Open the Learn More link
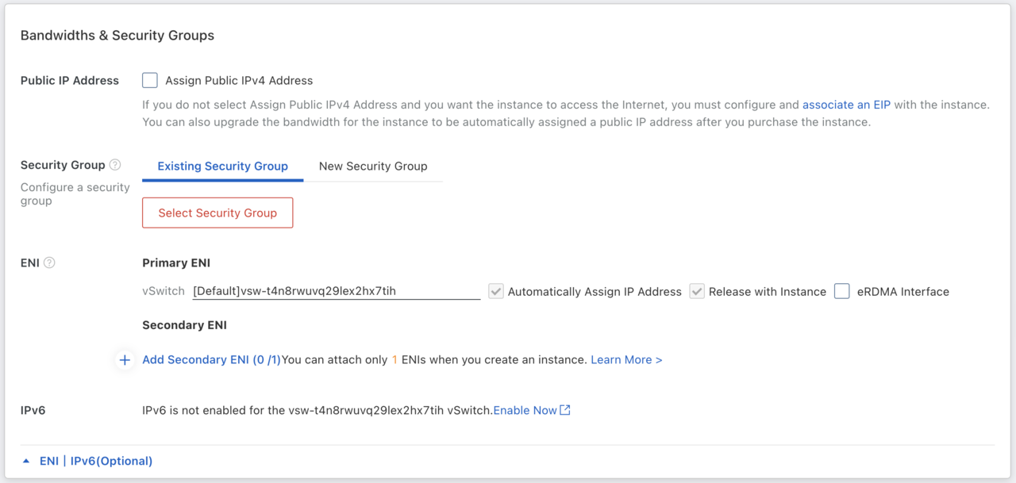The image size is (1016, 483). click(x=626, y=360)
